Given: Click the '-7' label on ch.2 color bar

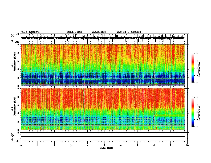Looking at the screenshot, I should coord(196,127).
